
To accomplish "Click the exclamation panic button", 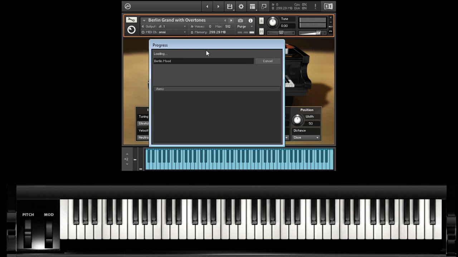I will click(315, 6).
